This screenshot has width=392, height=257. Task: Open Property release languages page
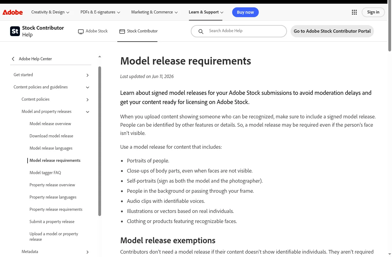tap(53, 197)
